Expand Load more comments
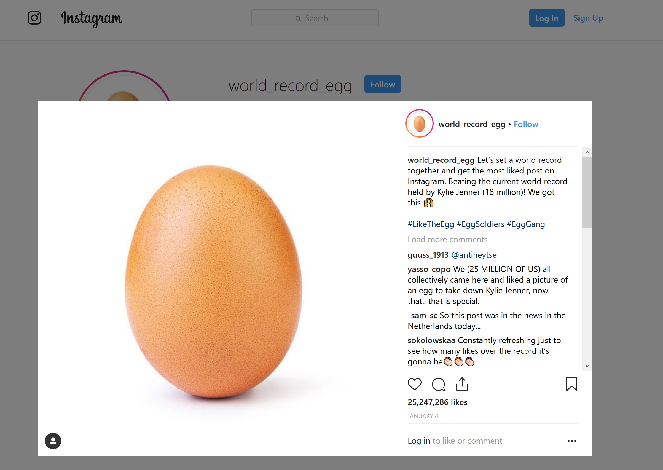663x470 pixels. (447, 240)
